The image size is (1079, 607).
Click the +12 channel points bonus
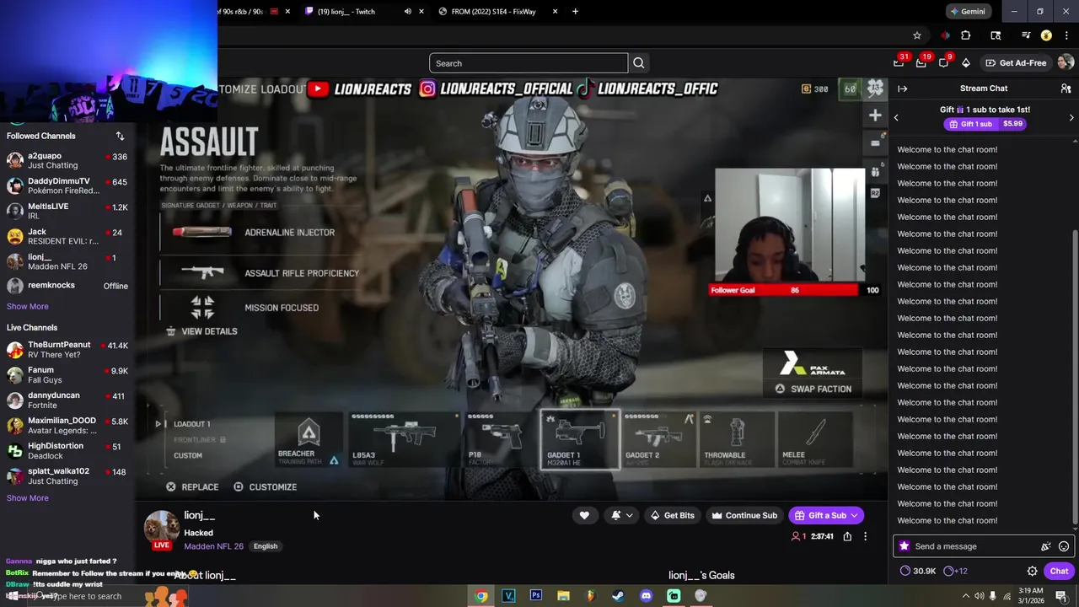956,571
